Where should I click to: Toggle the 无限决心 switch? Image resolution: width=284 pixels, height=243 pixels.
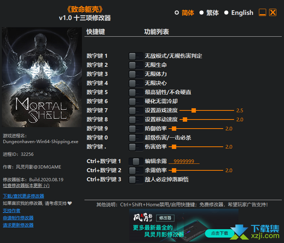click(x=136, y=84)
